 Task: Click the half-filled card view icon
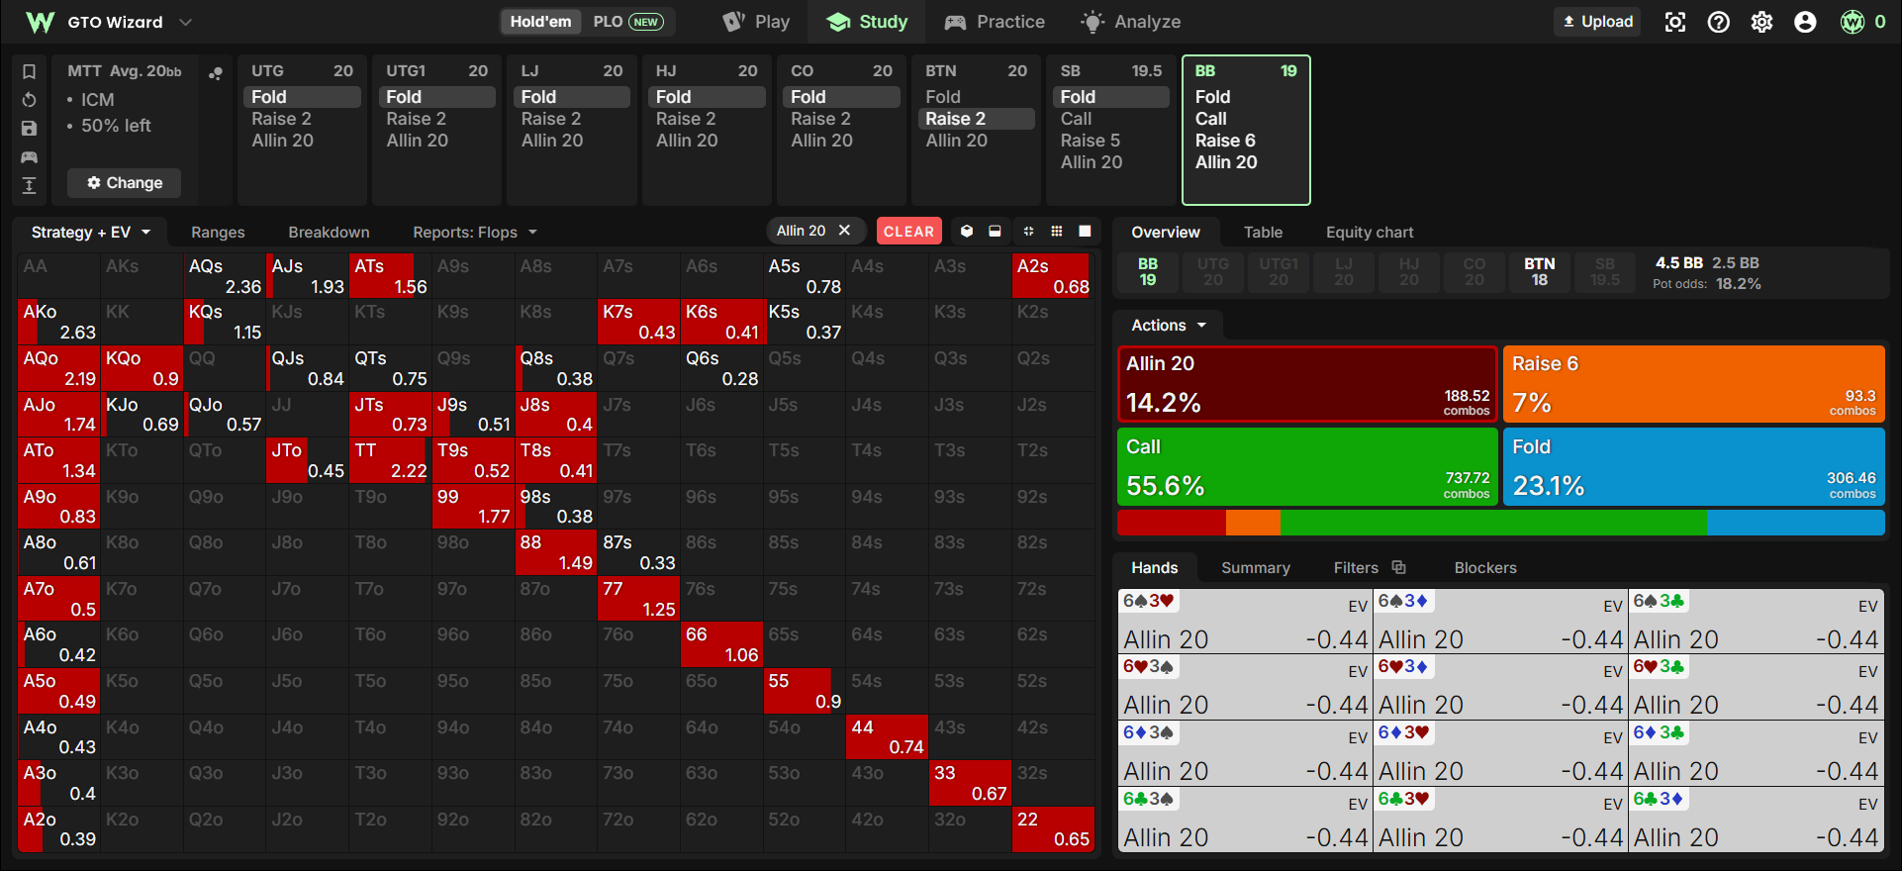[x=996, y=232]
